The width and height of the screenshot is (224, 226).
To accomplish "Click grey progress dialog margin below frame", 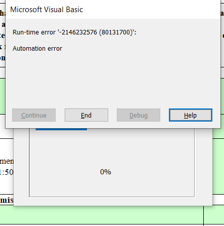I will 113,201.
